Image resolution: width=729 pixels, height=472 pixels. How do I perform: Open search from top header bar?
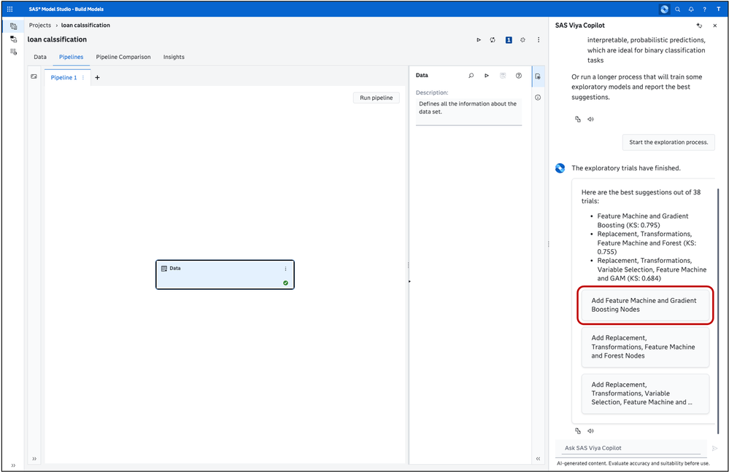(x=678, y=9)
